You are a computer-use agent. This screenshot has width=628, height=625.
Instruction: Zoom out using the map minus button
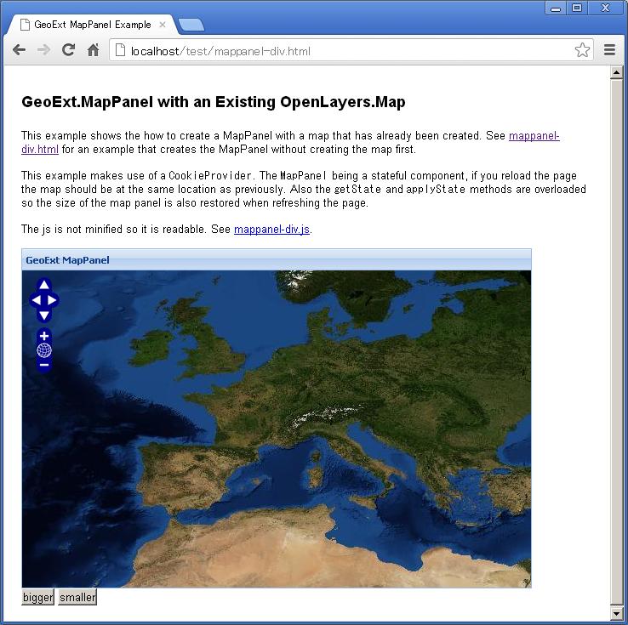click(x=44, y=365)
